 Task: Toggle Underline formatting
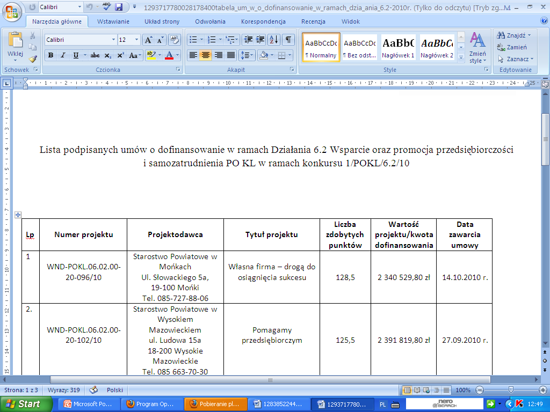click(76, 55)
